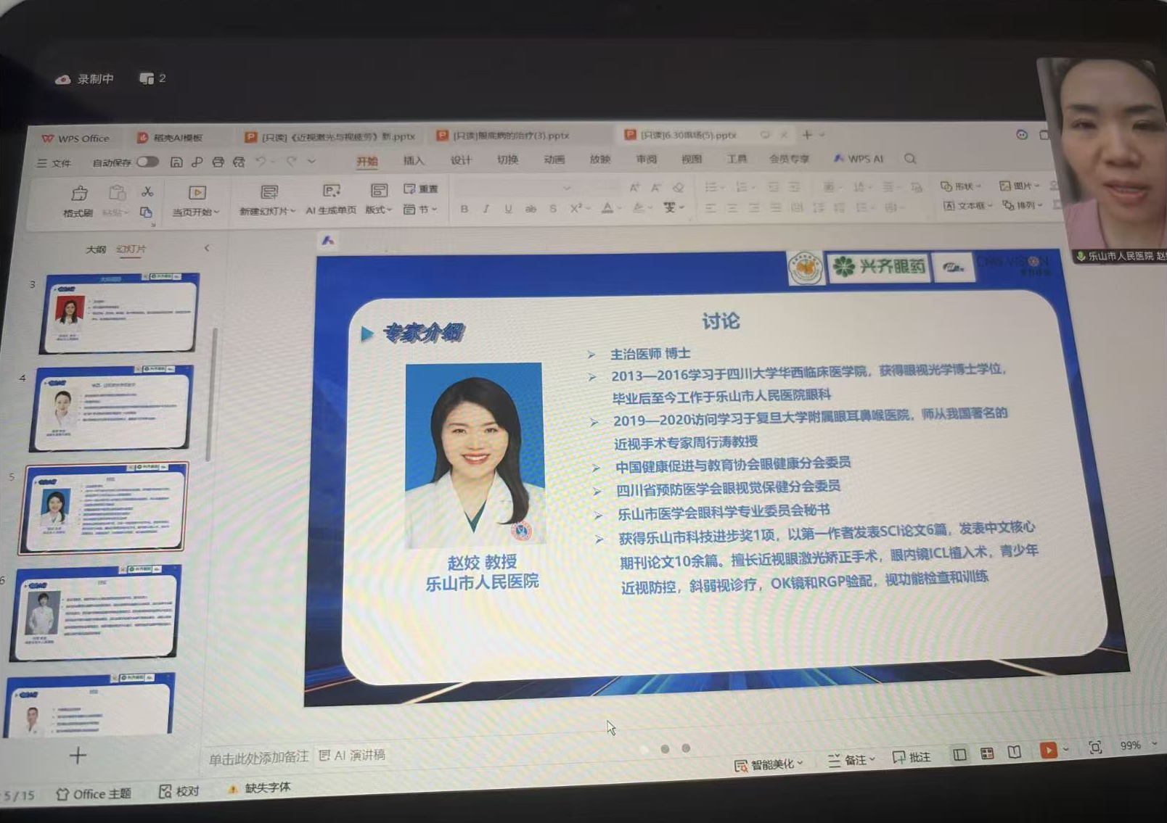Open the font color A swatch
This screenshot has height=823, width=1167.
tap(608, 208)
